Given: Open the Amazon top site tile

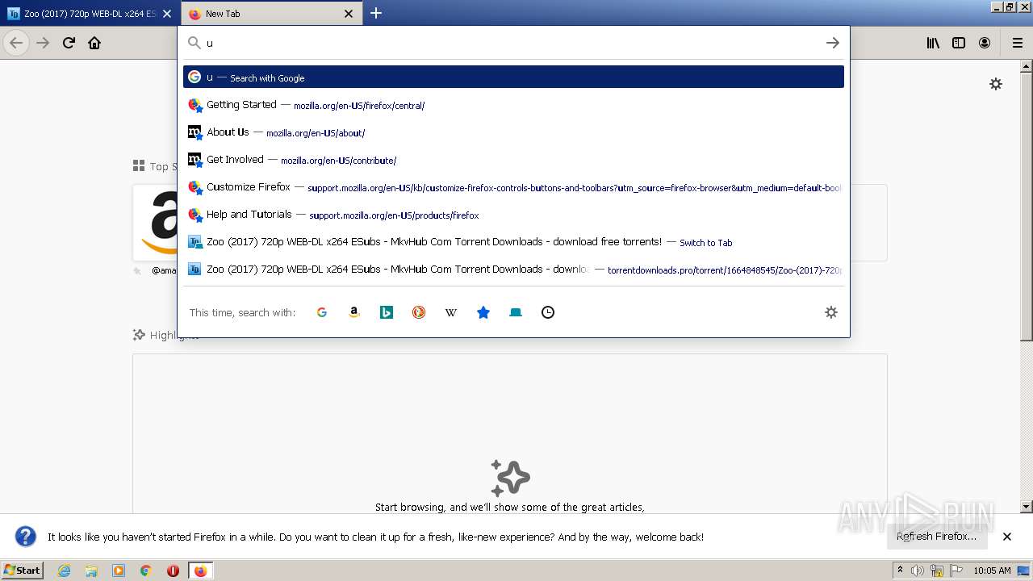Looking at the screenshot, I should 156,223.
